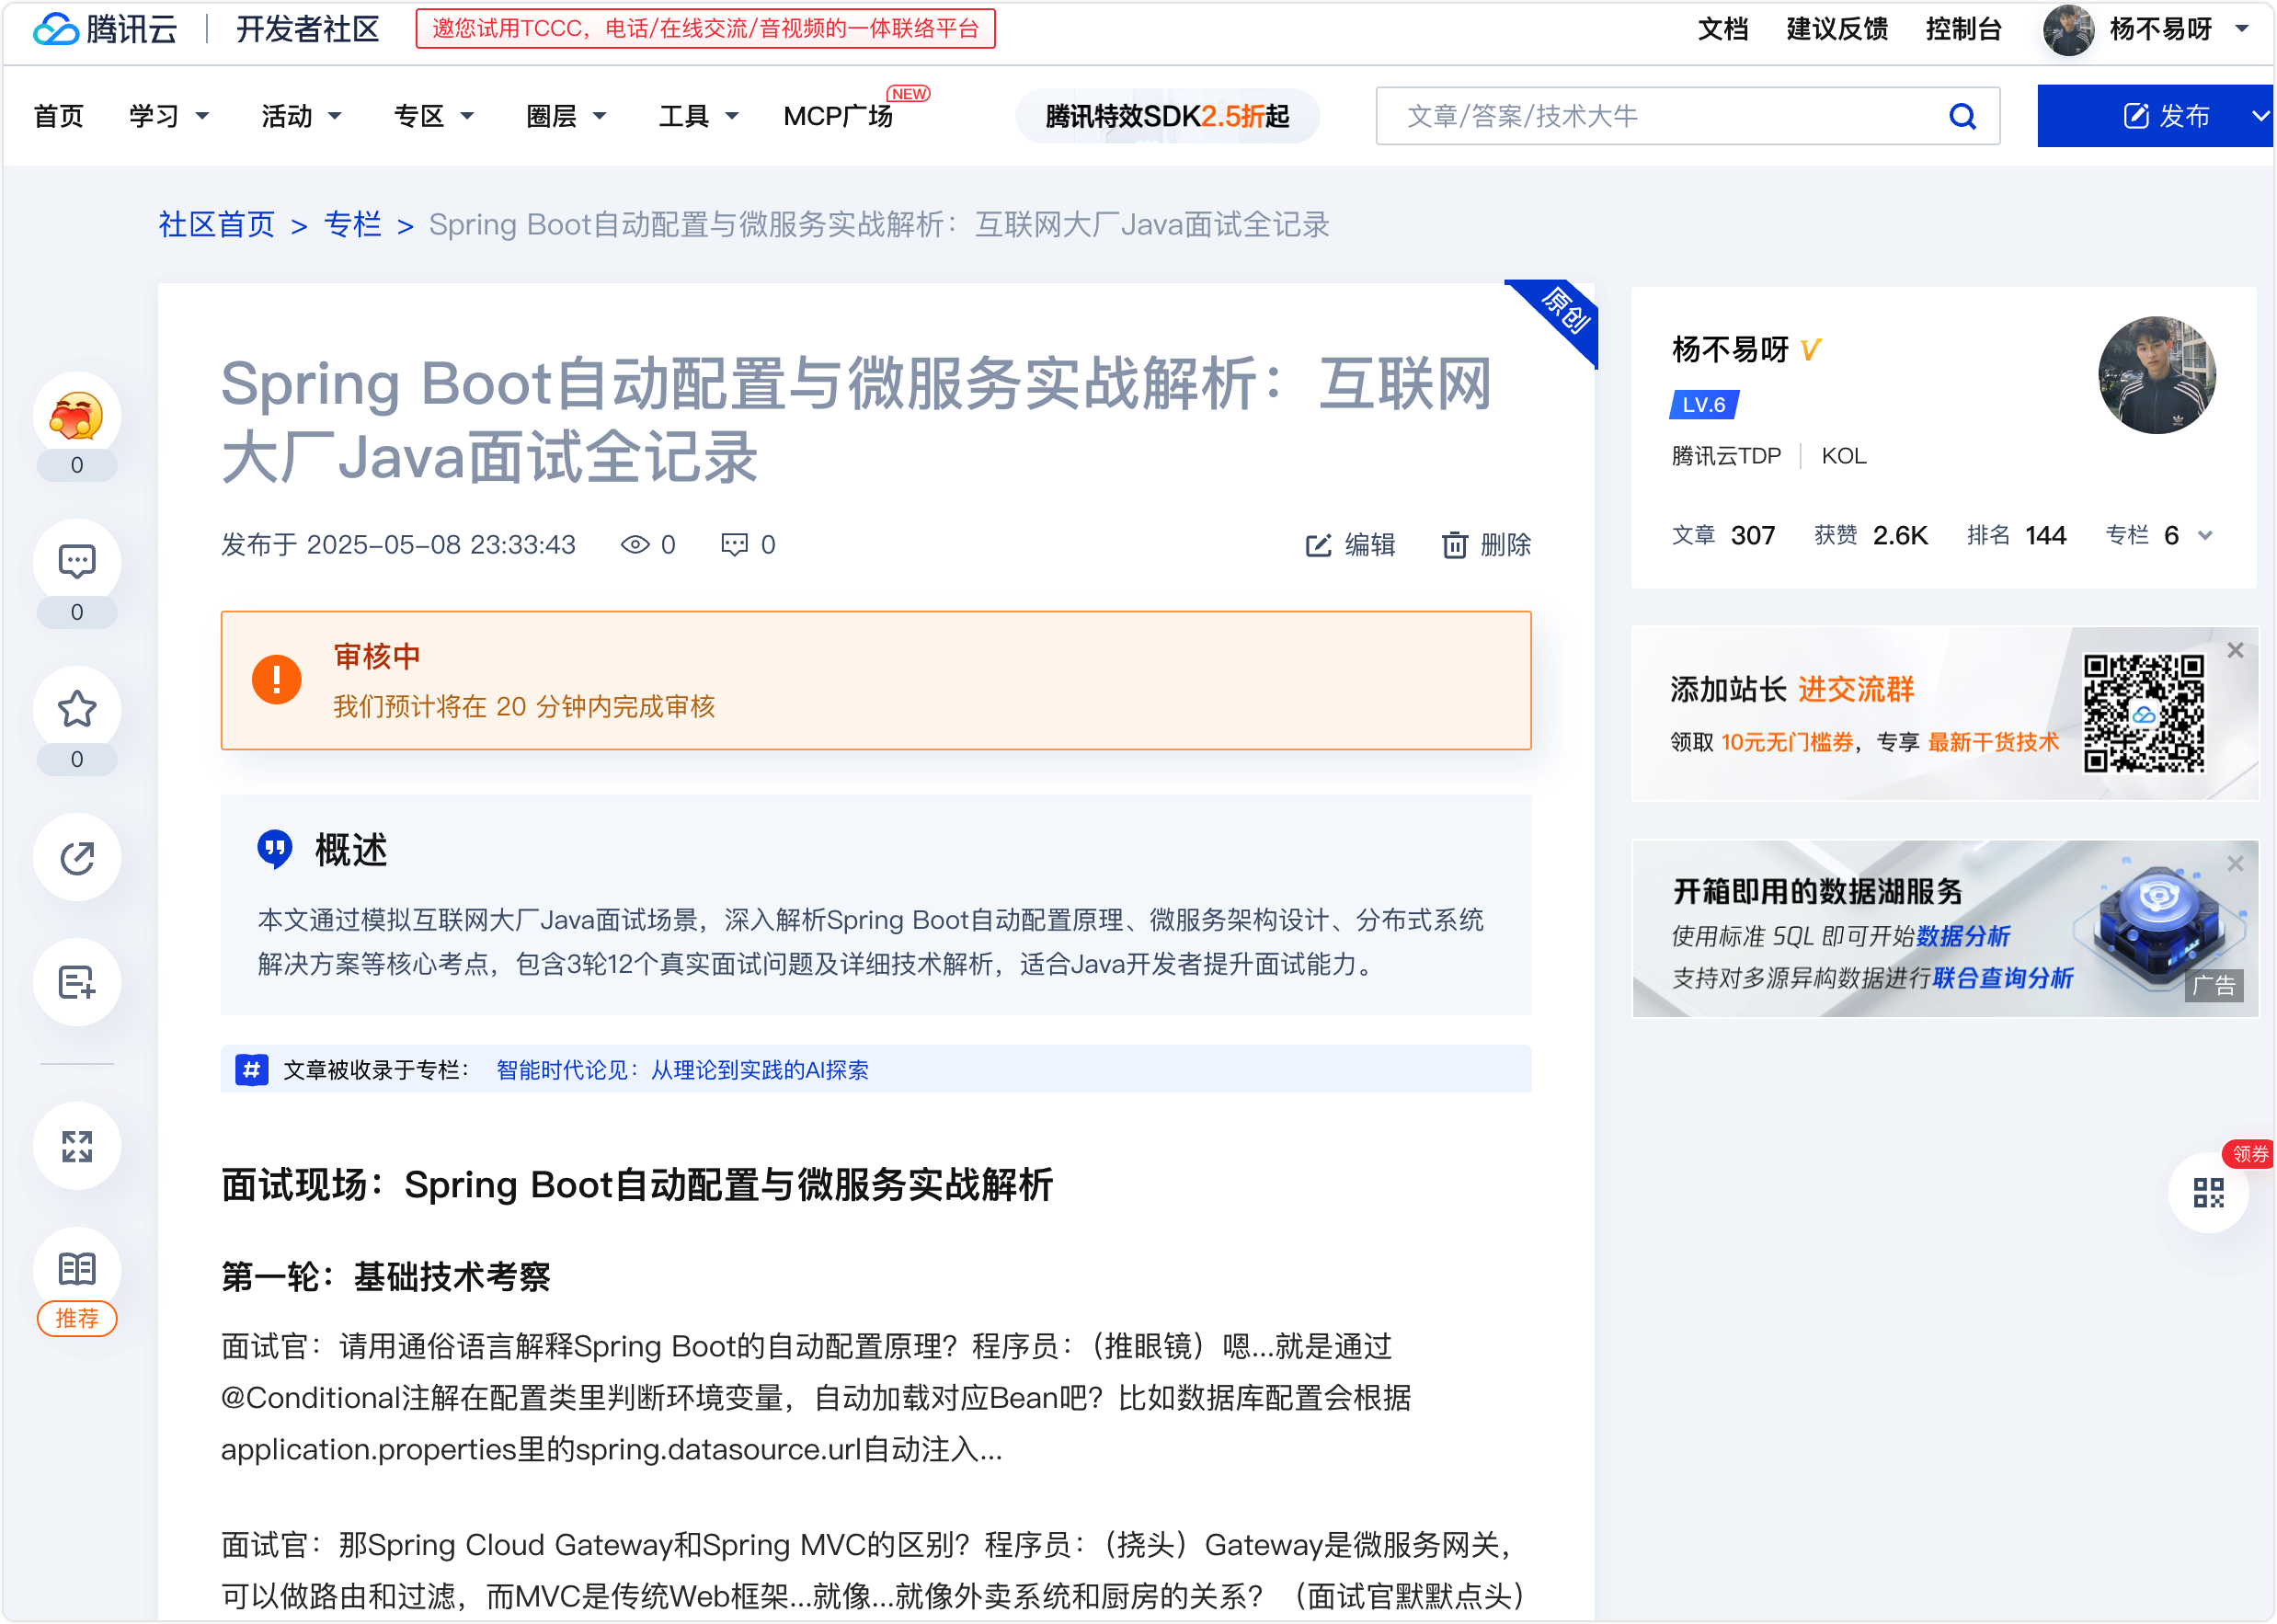The width and height of the screenshot is (2277, 1624).
Task: Go to 首页 in navigation
Action: [58, 117]
